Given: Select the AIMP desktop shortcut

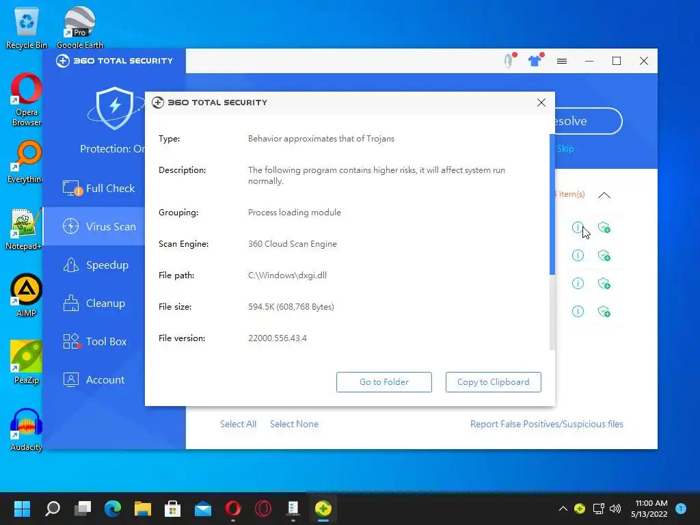Looking at the screenshot, I should (26, 295).
